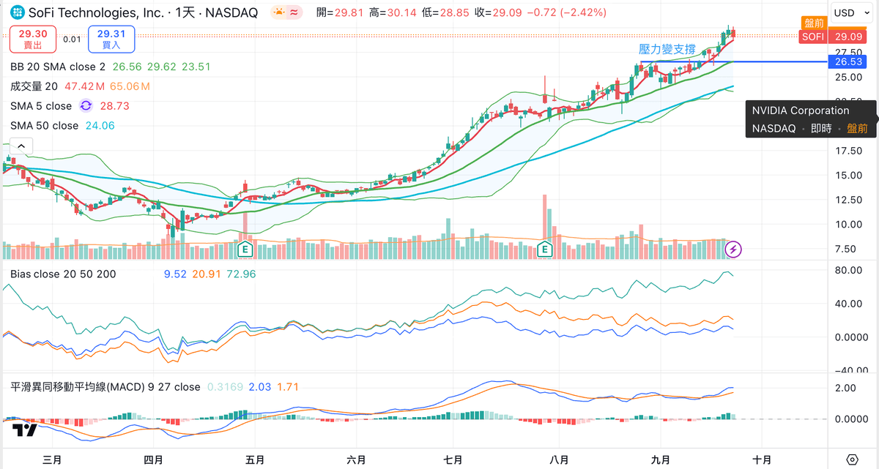Image resolution: width=879 pixels, height=469 pixels.
Task: Click the blue 26.53 price axis label
Action: pos(848,62)
